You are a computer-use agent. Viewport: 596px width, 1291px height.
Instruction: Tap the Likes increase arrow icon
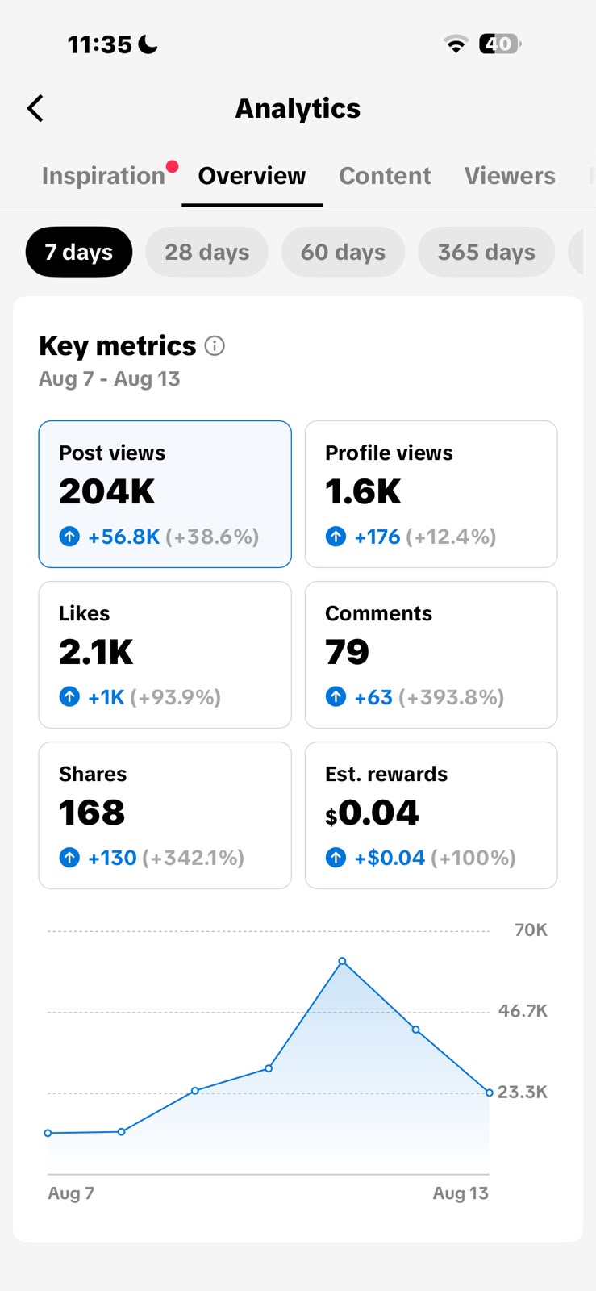pos(69,696)
